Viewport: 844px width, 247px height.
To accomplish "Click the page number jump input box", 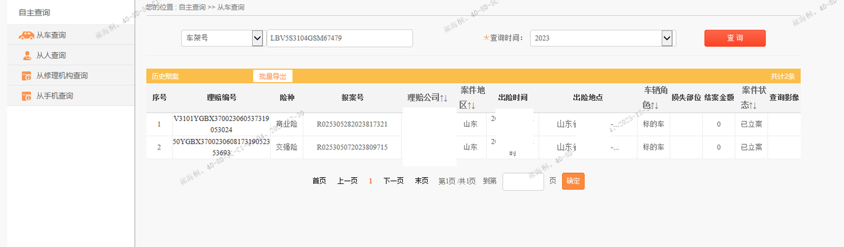I will [x=523, y=182].
